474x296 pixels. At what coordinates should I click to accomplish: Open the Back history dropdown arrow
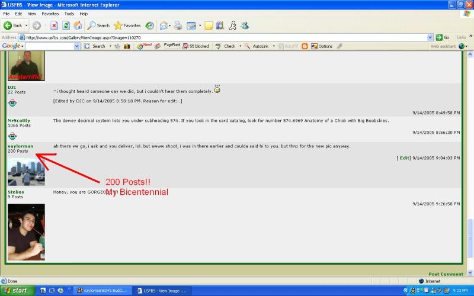point(26,25)
